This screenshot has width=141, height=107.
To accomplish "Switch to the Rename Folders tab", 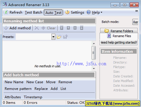I will tap(119, 31).
